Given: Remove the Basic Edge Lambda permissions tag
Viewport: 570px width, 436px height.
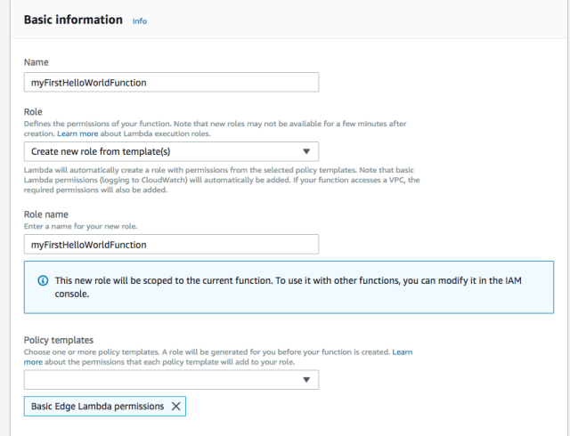Looking at the screenshot, I should 175,406.
